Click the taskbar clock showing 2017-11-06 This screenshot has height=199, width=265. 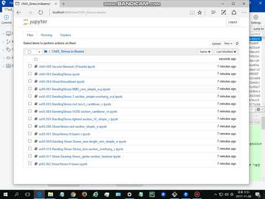243,195
